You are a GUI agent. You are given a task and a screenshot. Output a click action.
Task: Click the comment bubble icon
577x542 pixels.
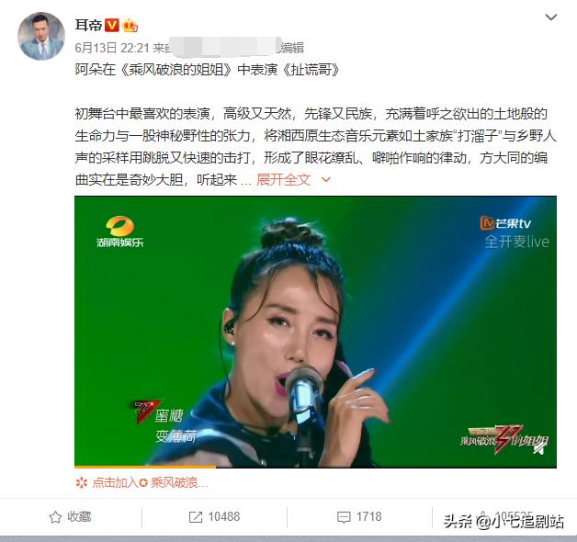(344, 517)
